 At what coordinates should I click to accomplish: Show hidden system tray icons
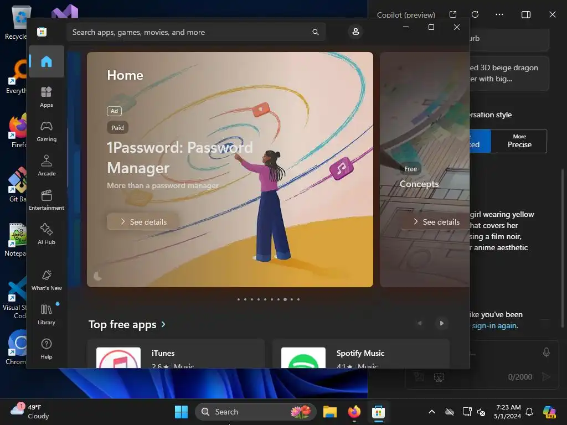tap(431, 412)
